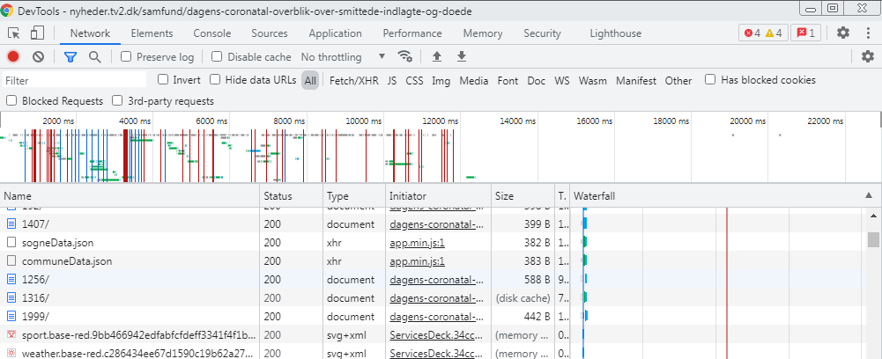Toggle the device toolbar icon
Screen dimensions: 882x359
37,33
